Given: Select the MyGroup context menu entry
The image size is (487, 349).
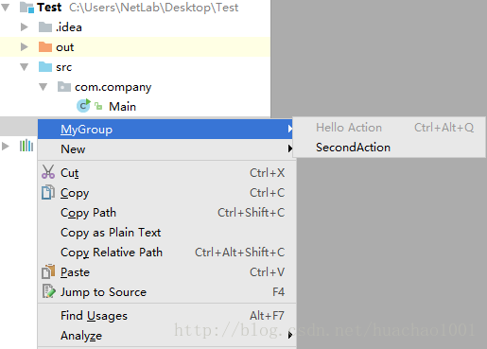Looking at the screenshot, I should 165,129.
